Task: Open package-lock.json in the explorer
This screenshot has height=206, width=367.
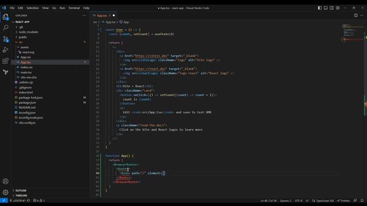Action: [30, 98]
